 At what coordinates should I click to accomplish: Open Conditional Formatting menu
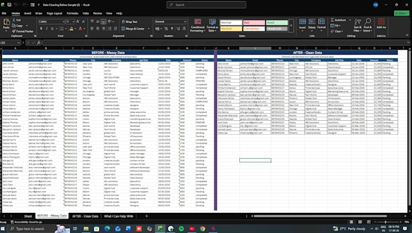coord(198,25)
